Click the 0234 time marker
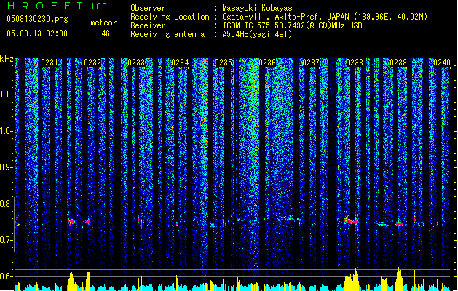Viewport: 458px width, 291px height. (x=180, y=63)
